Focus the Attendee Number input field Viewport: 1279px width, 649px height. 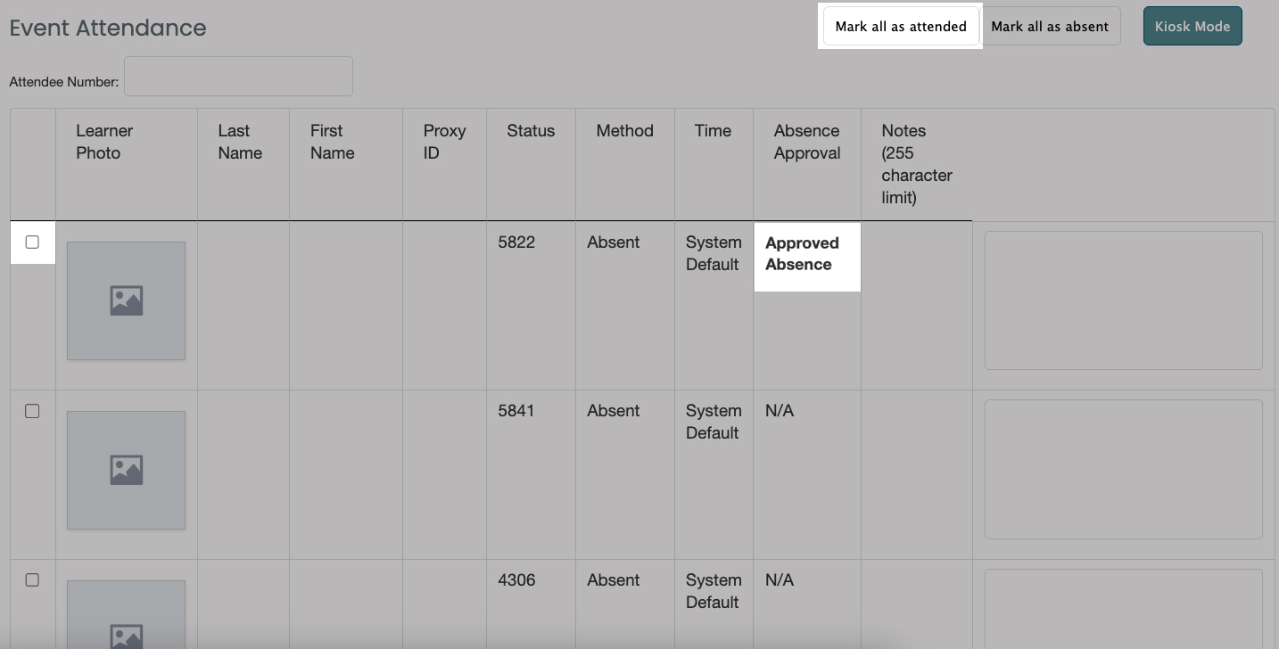(x=238, y=77)
